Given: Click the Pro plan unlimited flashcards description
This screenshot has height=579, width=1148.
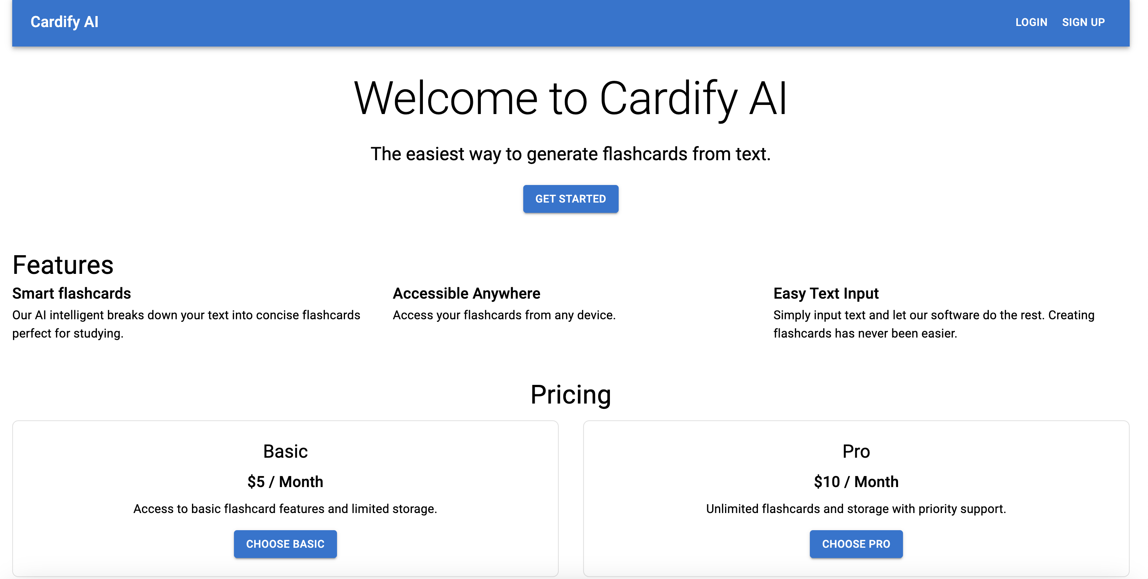Looking at the screenshot, I should (856, 509).
